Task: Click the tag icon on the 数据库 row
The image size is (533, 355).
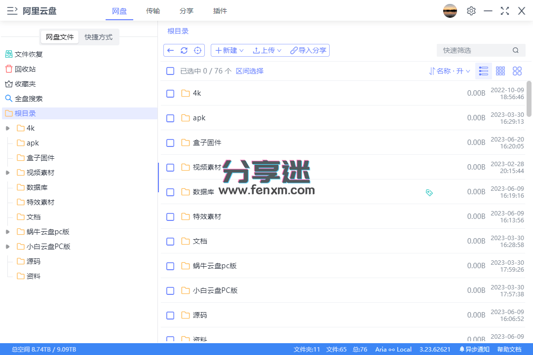Action: (429, 192)
